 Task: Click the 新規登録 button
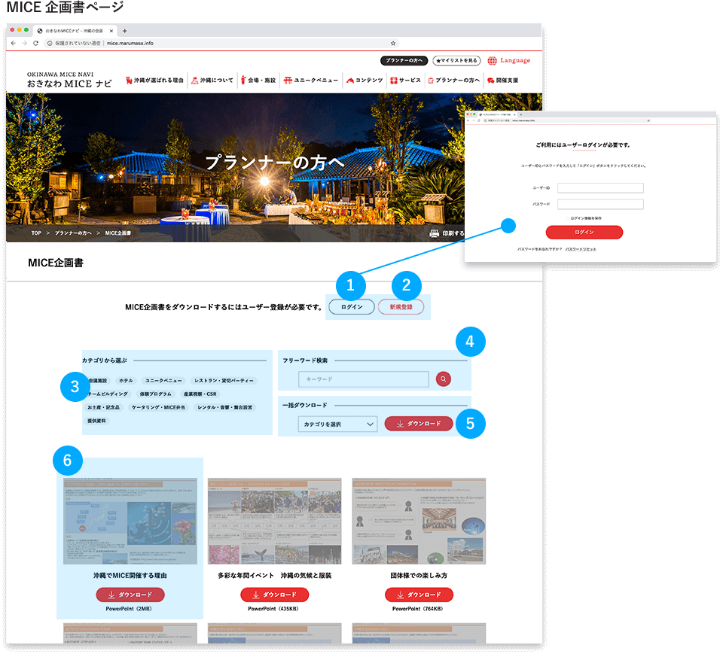coord(401,307)
